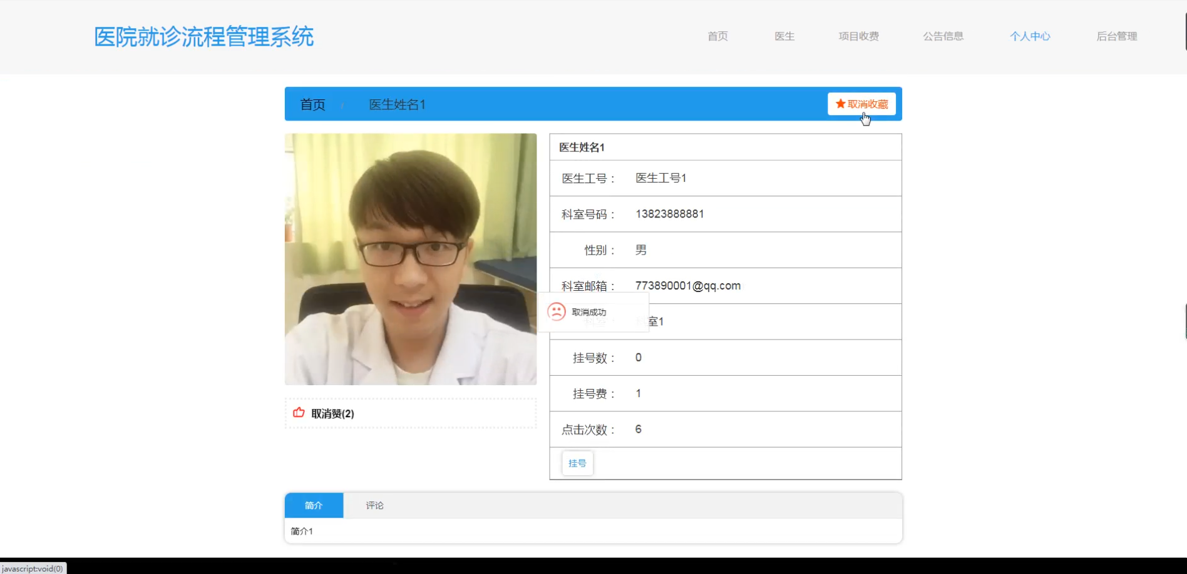Click the thumbs-up icon beside 取消赞(2)
Image resolution: width=1187 pixels, height=574 pixels.
(299, 413)
